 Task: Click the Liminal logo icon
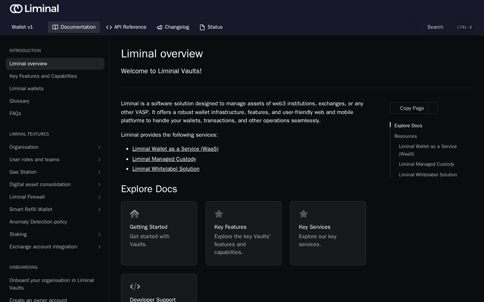16,9
